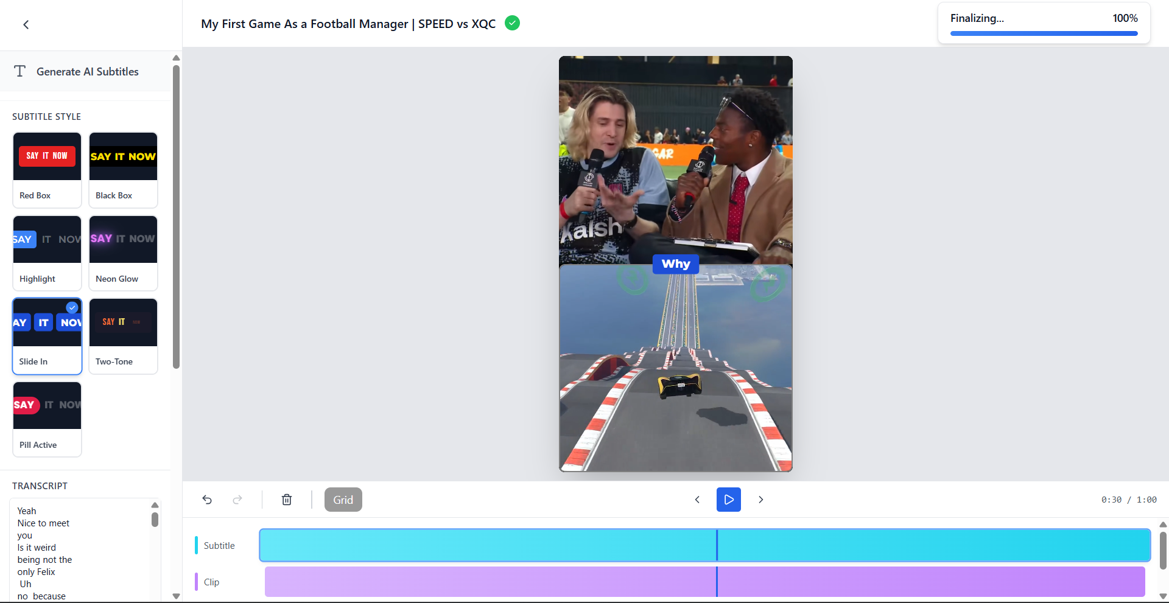Click the Finalizing progress bar

click(x=1043, y=33)
